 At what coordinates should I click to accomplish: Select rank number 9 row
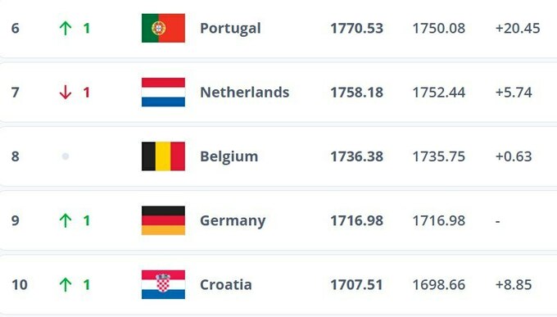[x=278, y=220]
